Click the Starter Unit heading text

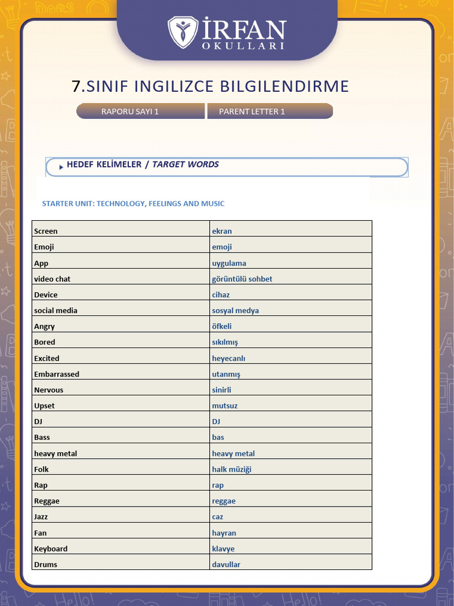[x=133, y=204]
